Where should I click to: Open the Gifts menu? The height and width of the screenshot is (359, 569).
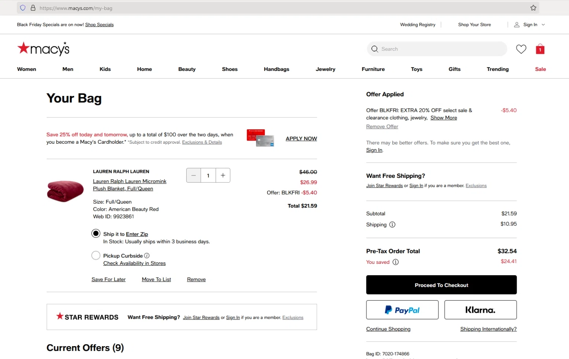pos(454,69)
